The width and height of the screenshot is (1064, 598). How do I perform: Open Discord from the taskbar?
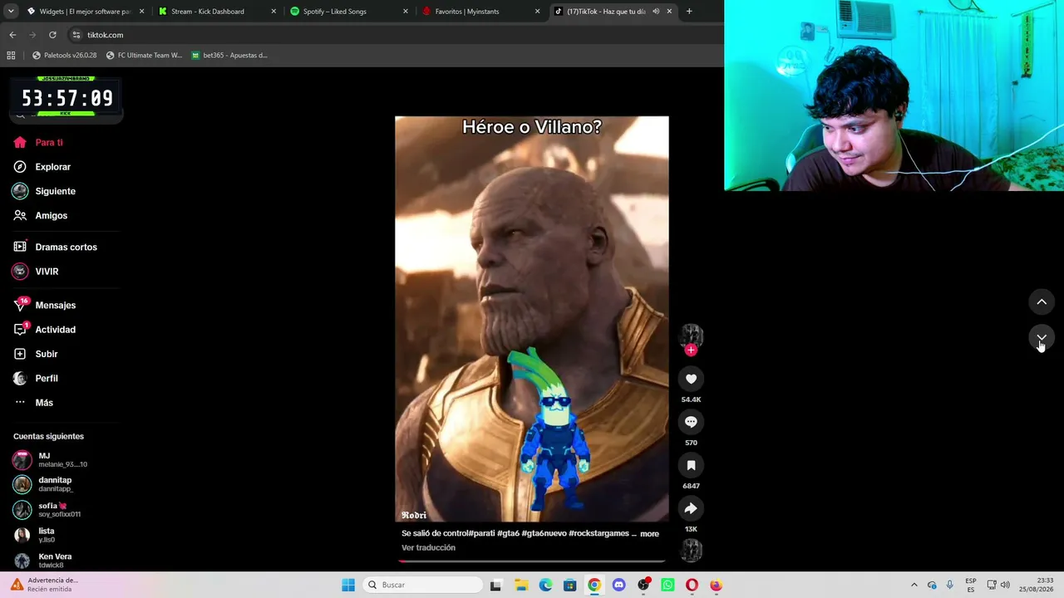point(618,585)
